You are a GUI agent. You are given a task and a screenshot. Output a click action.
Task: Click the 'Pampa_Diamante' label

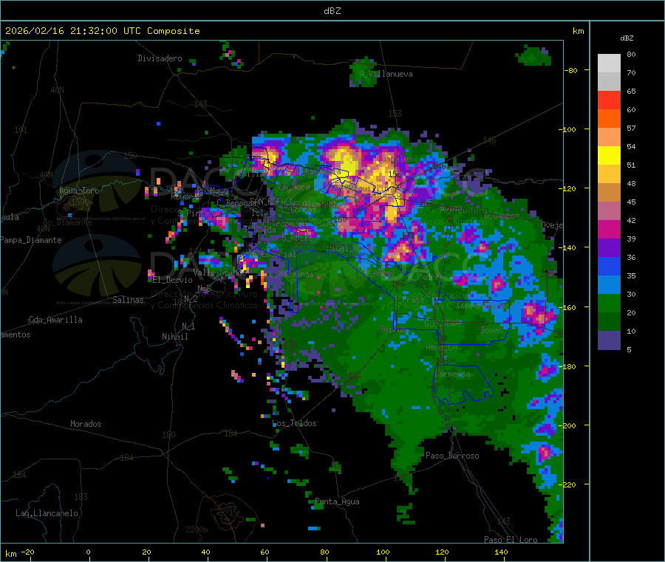click(31, 240)
